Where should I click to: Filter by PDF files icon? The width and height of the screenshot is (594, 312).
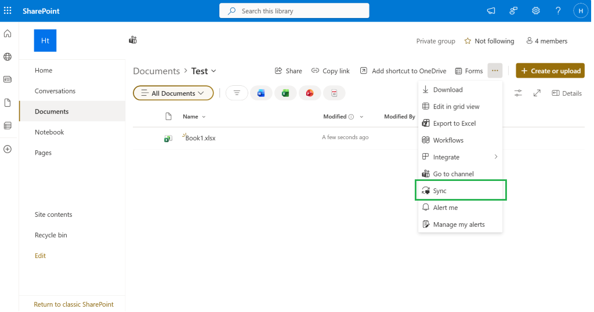(x=334, y=93)
